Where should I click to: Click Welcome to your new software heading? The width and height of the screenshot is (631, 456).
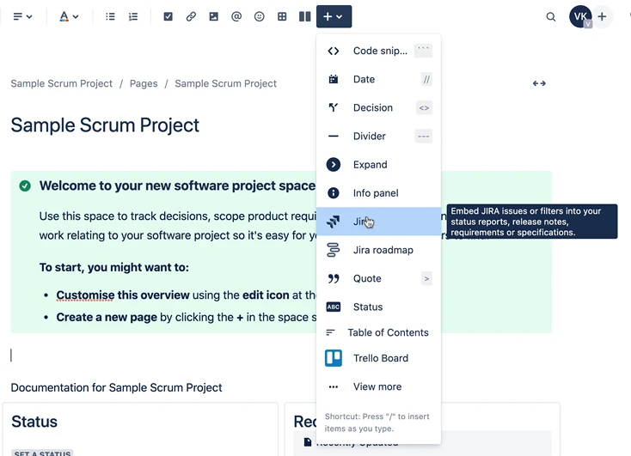(177, 185)
